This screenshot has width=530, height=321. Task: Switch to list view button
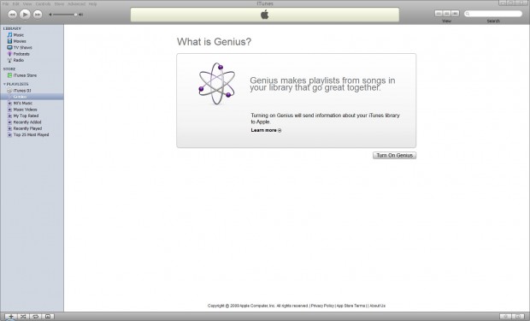point(439,13)
